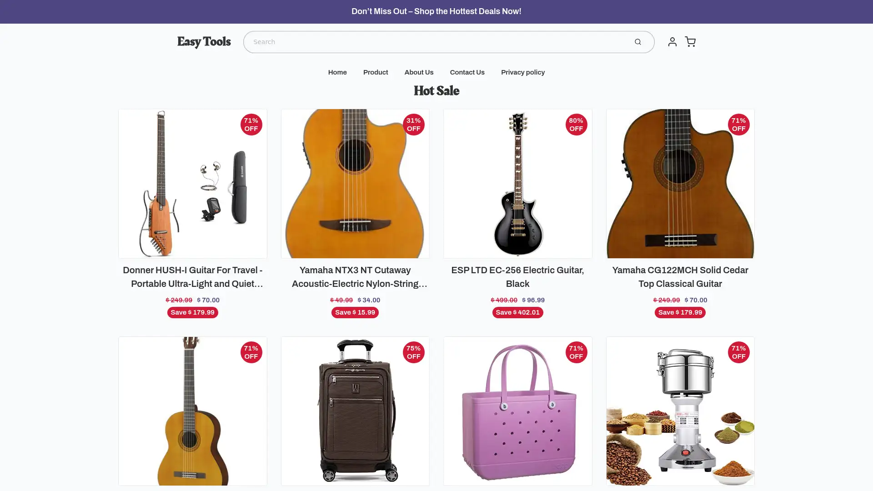Open the Home menu item

tap(337, 72)
